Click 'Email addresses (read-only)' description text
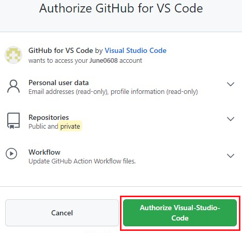This screenshot has height=233, width=242. point(69,92)
